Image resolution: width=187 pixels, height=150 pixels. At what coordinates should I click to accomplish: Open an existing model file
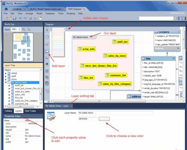[x=11, y=18]
